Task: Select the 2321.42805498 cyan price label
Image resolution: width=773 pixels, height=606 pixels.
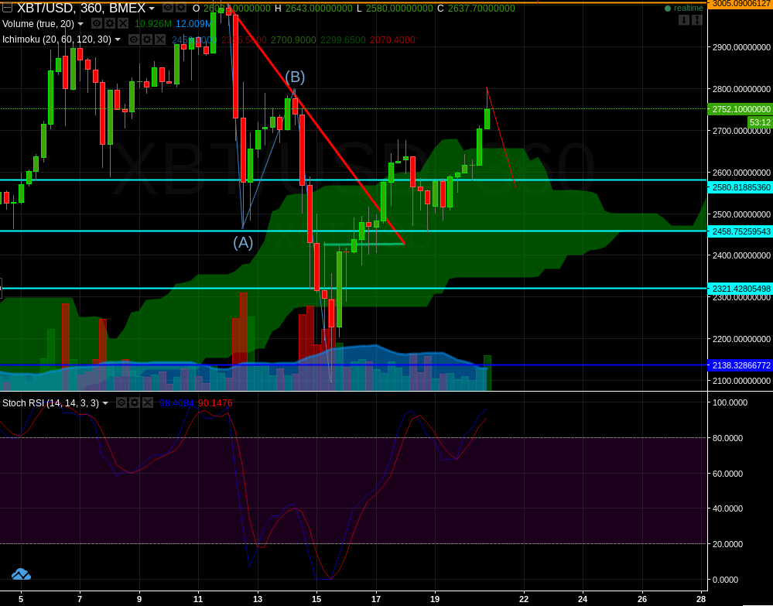Action: (740, 289)
